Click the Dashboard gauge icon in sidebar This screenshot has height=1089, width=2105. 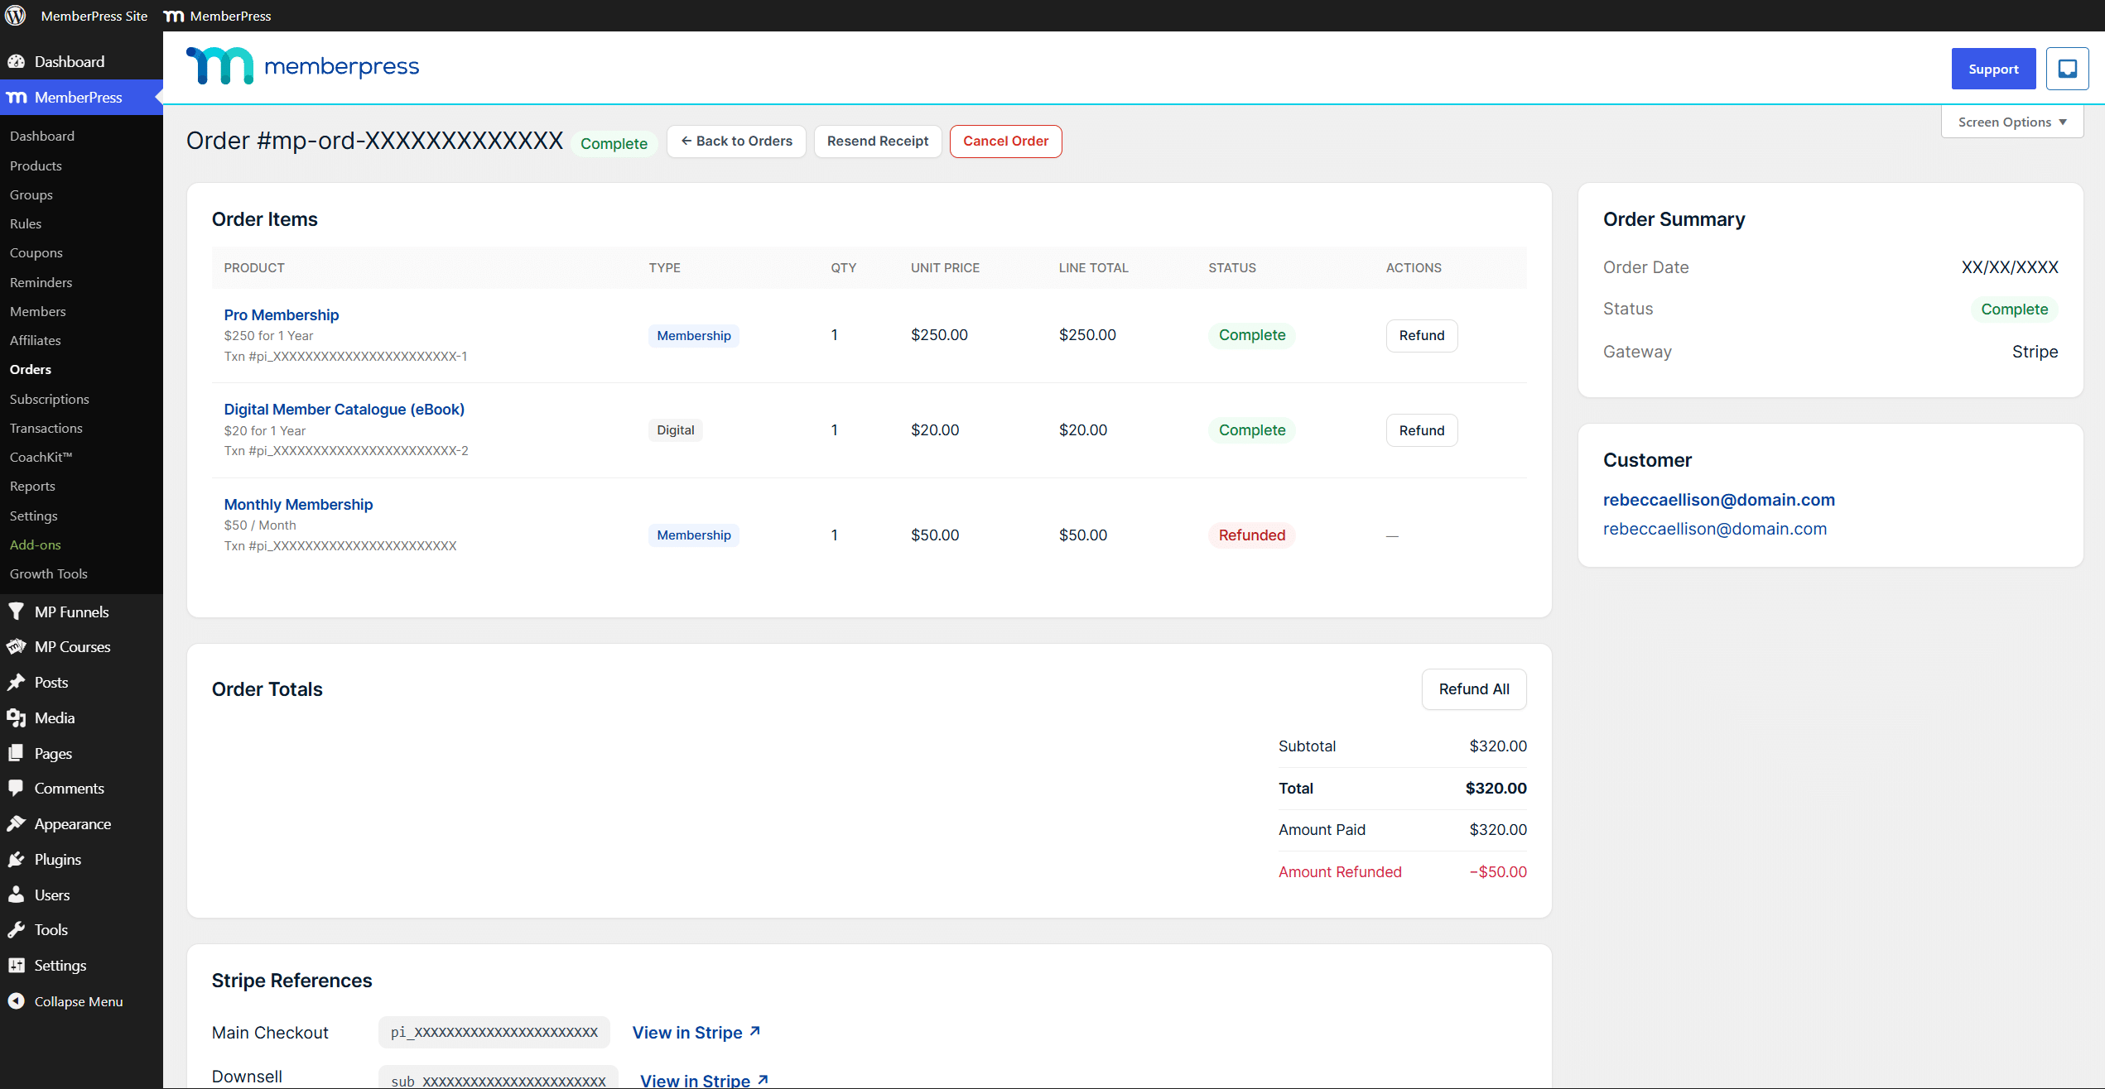[17, 61]
